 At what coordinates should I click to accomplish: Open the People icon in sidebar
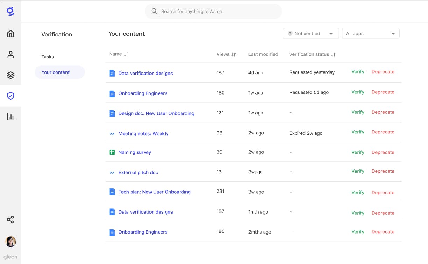tap(10, 55)
